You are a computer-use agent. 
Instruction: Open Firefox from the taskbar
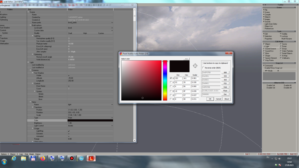click(x=43, y=158)
